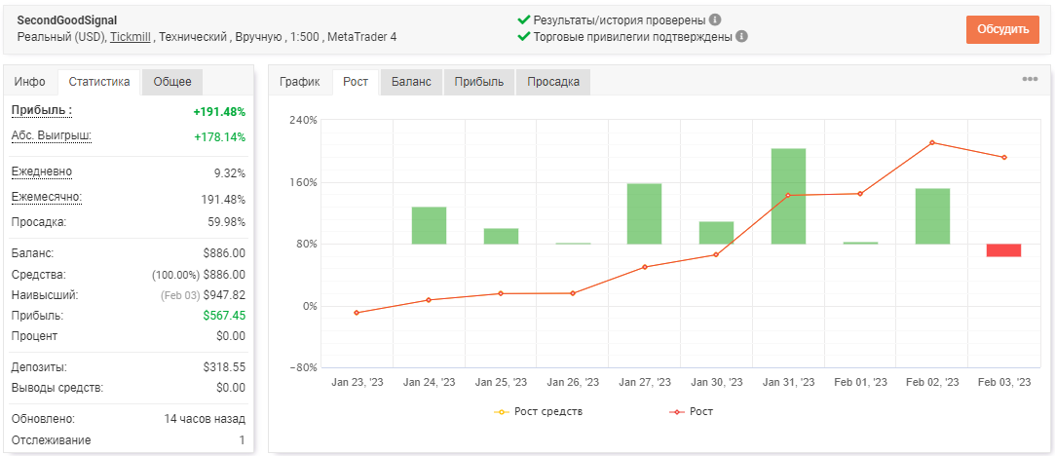Click the Jan 31, '23 green bar

click(x=788, y=196)
